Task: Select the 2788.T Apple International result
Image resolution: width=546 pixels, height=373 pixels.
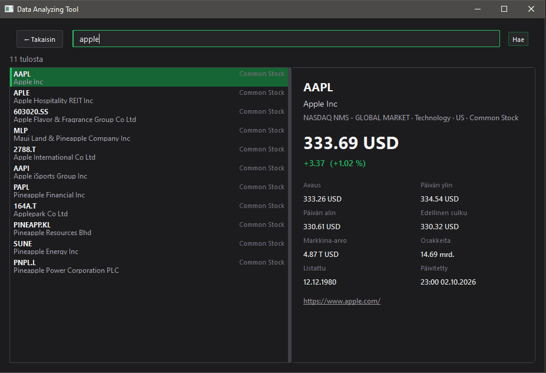Action: click(149, 153)
